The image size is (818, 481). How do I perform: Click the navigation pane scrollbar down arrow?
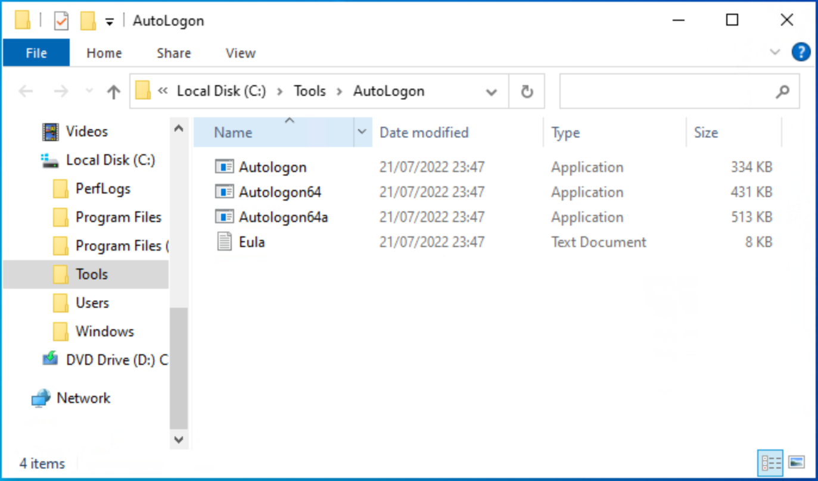pyautogui.click(x=178, y=439)
